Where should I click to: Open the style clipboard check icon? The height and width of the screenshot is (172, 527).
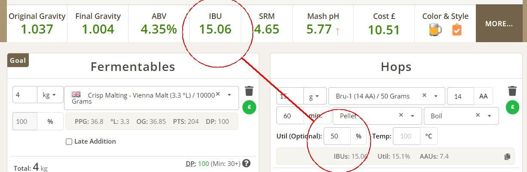(457, 30)
